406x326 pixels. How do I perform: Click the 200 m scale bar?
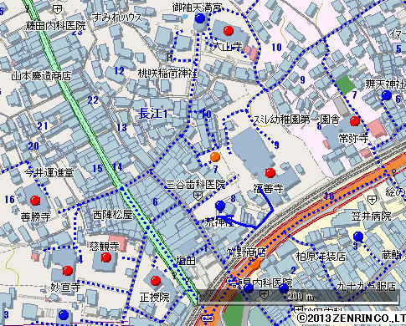click(x=298, y=297)
